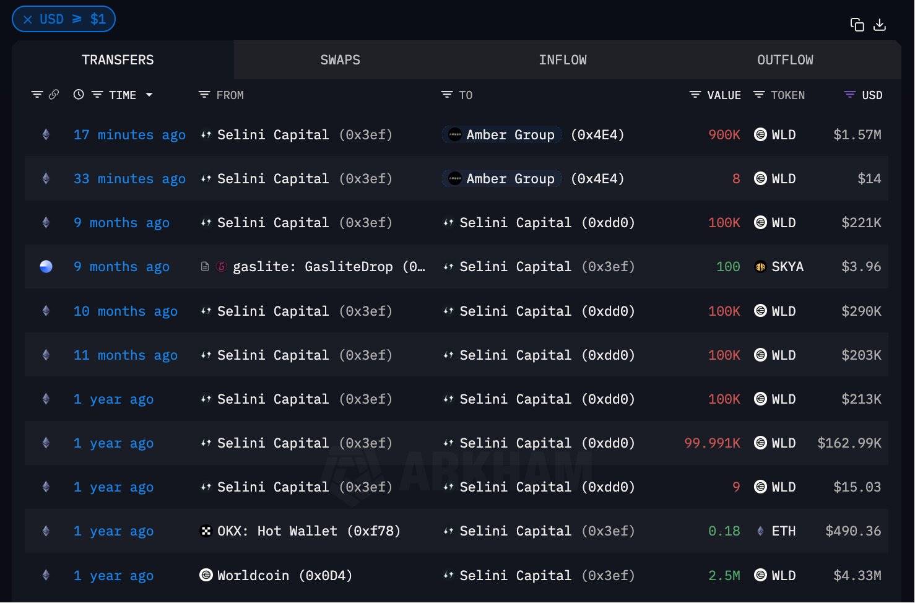This screenshot has width=915, height=603.
Task: Open the 17 minutes ago transaction
Action: [129, 135]
